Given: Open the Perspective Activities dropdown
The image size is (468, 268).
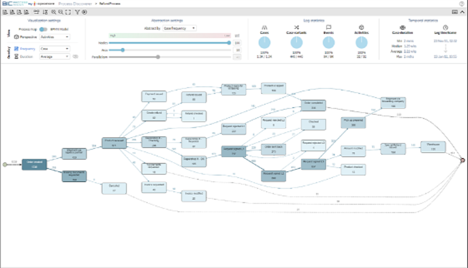Looking at the screenshot, I should click(x=55, y=37).
